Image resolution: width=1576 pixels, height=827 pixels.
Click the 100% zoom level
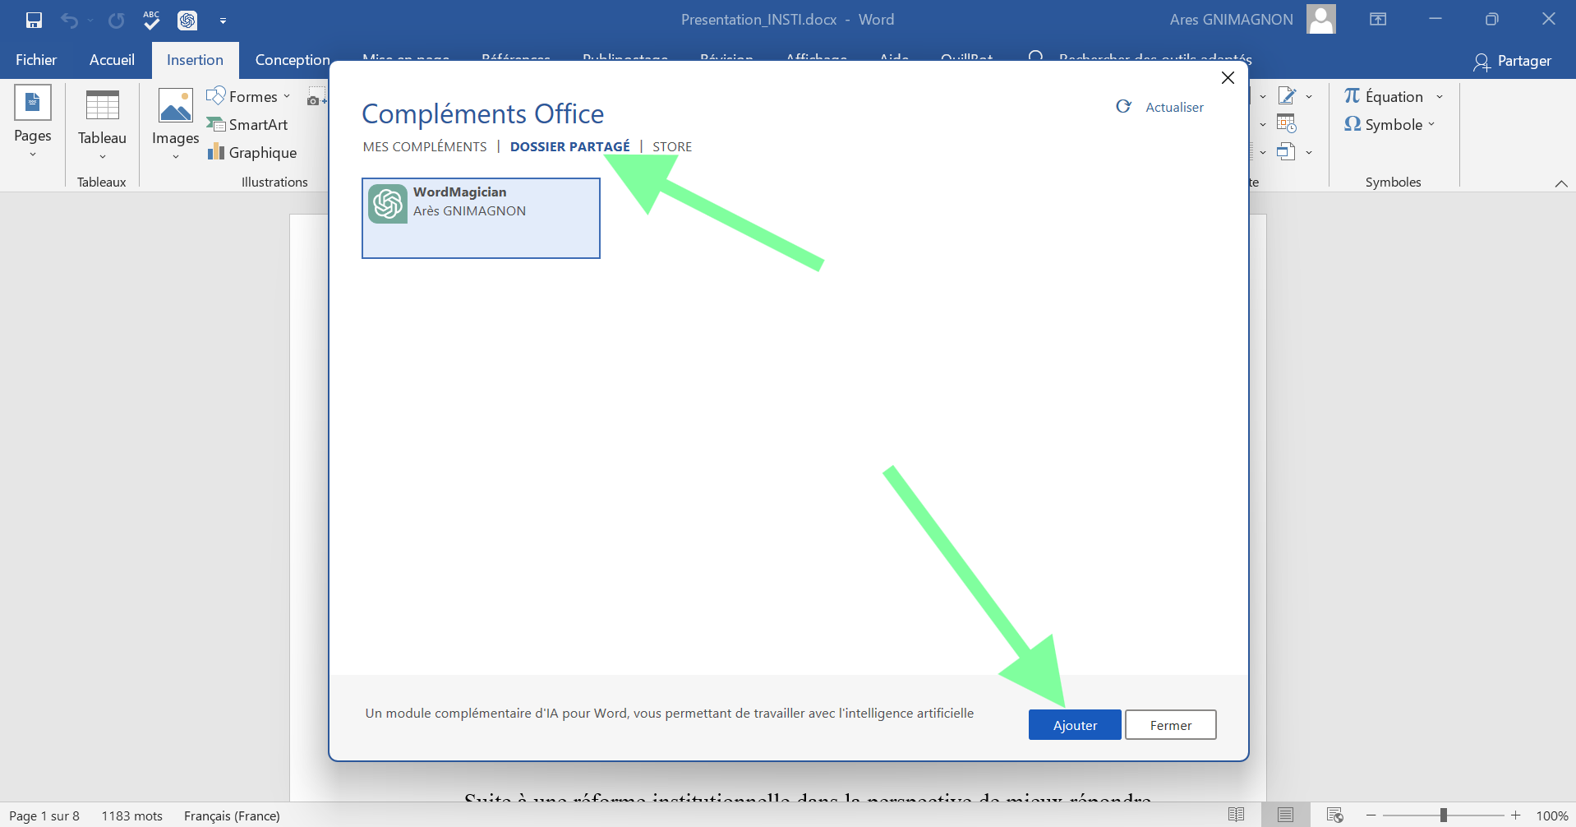tap(1552, 815)
